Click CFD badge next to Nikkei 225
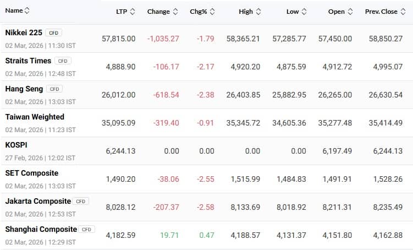Viewport: 413px width, 250px height. point(53,32)
